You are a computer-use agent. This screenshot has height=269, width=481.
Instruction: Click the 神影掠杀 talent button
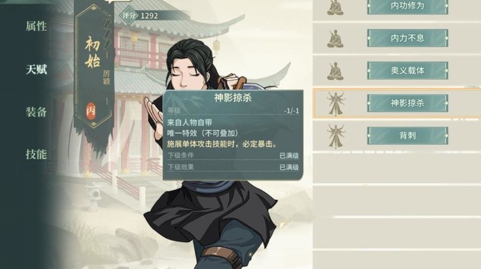tap(408, 103)
